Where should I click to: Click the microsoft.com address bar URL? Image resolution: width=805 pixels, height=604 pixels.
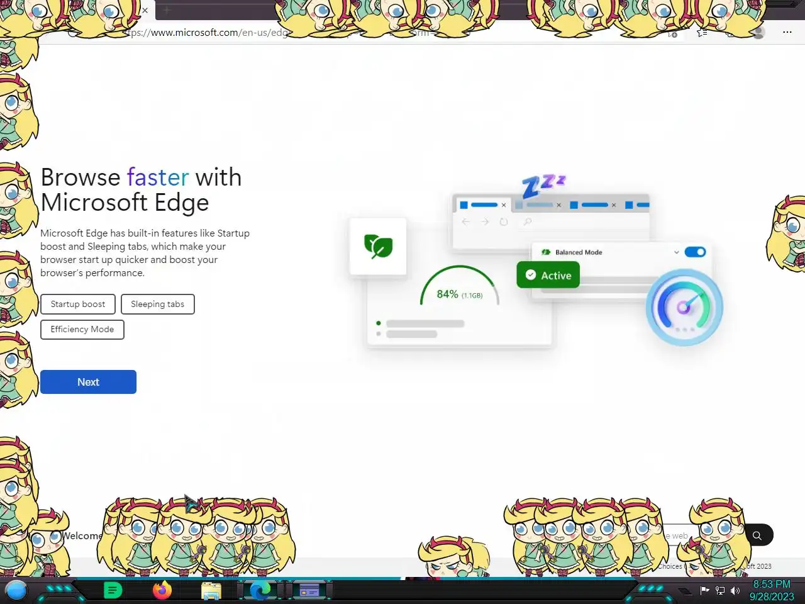point(208,32)
